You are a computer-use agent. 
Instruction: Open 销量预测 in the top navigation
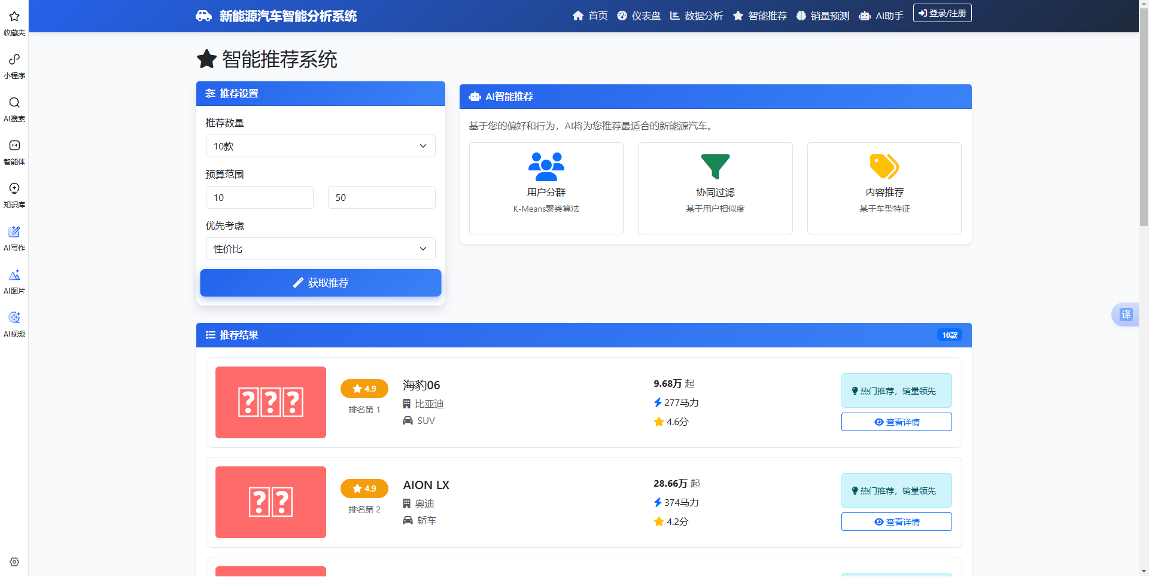823,16
